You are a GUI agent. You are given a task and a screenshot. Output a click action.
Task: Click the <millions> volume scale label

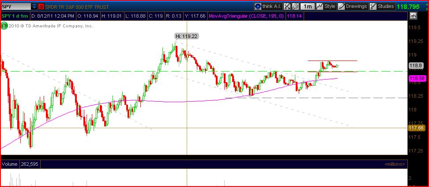click(x=395, y=164)
